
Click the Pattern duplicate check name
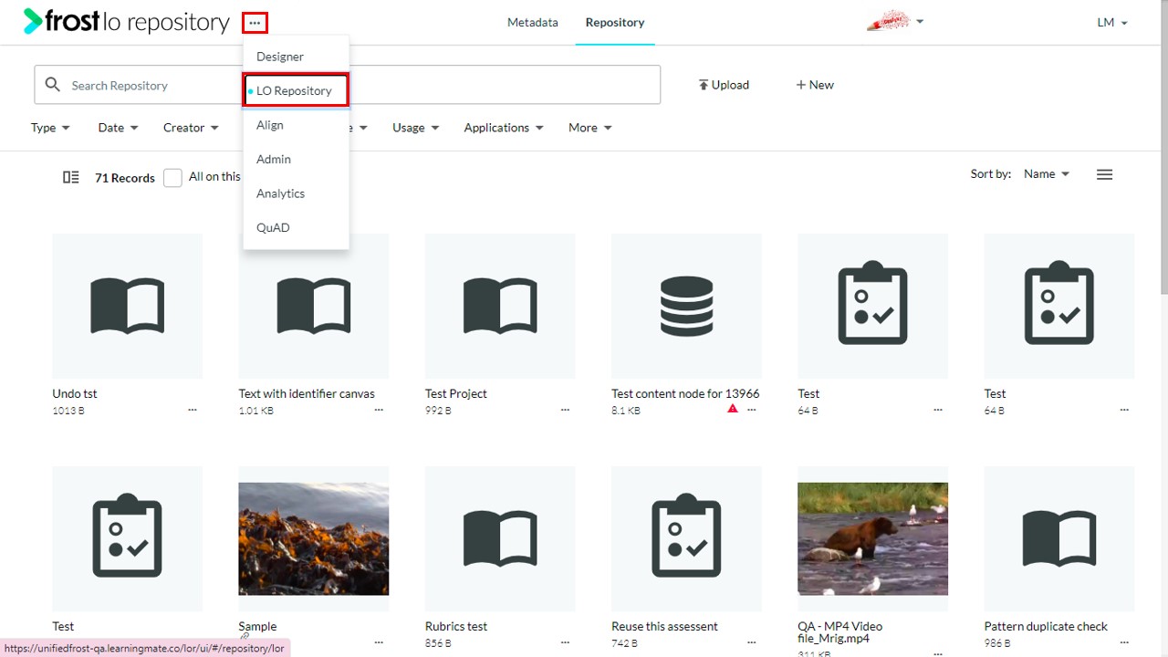pyautogui.click(x=1046, y=626)
